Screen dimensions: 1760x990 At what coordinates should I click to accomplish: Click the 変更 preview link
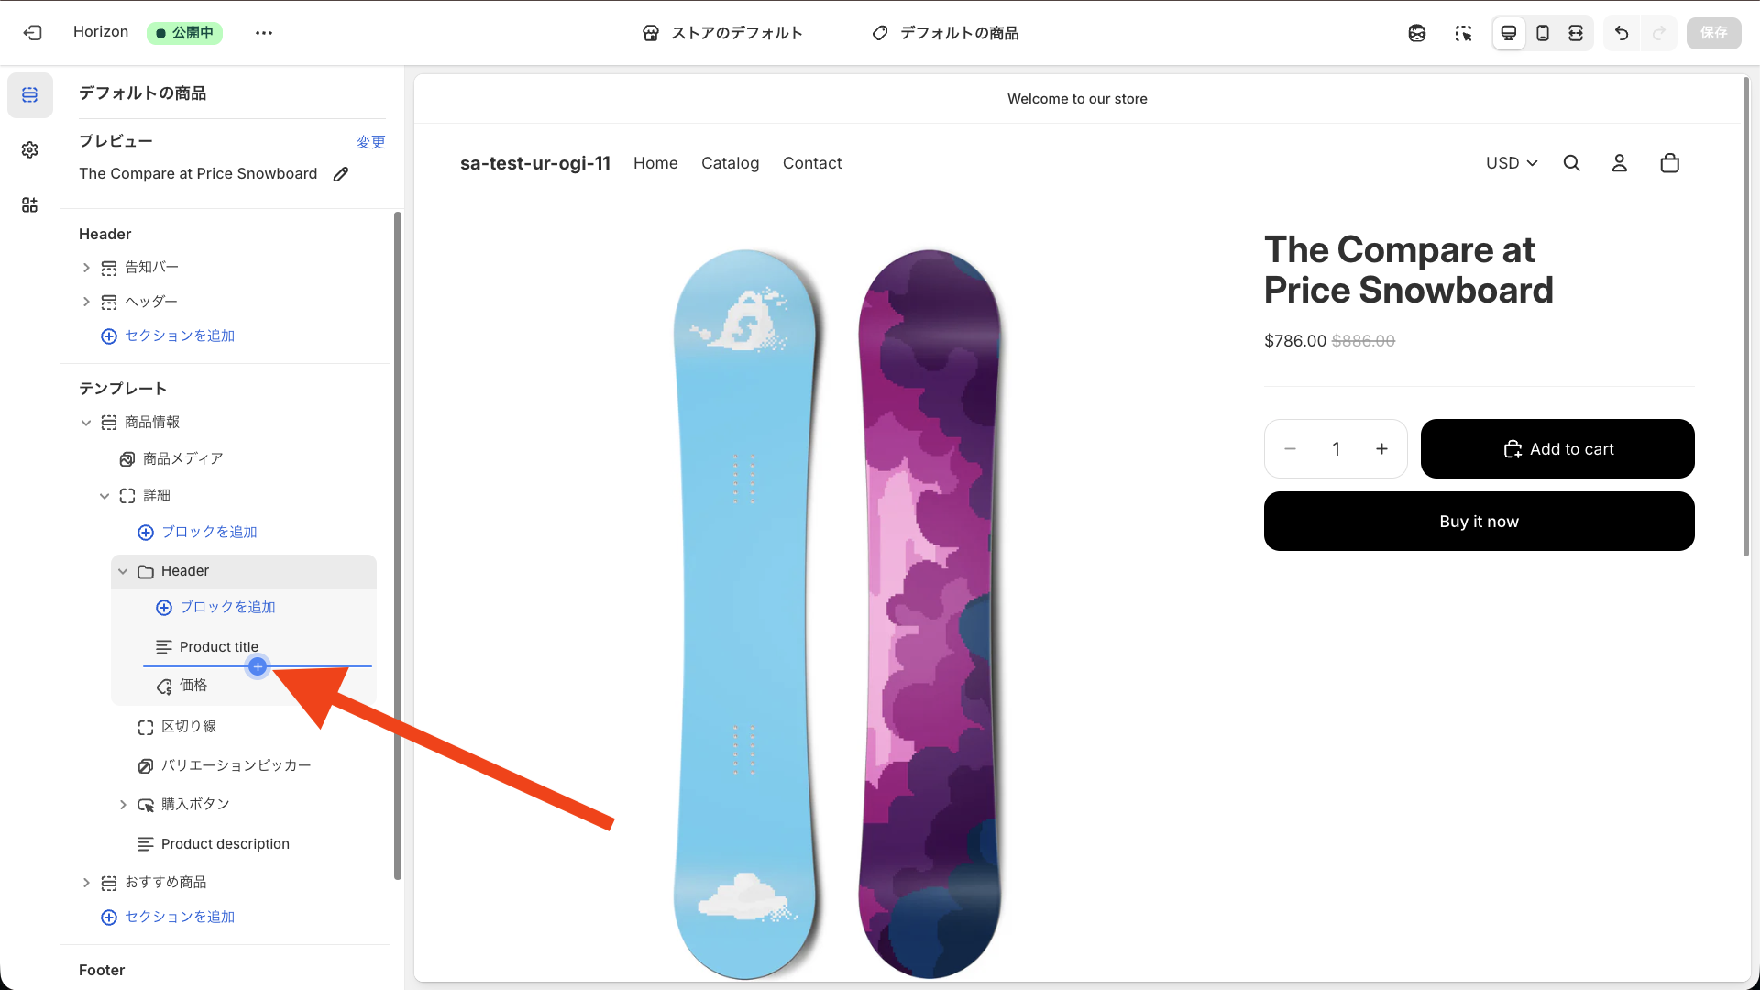370,142
